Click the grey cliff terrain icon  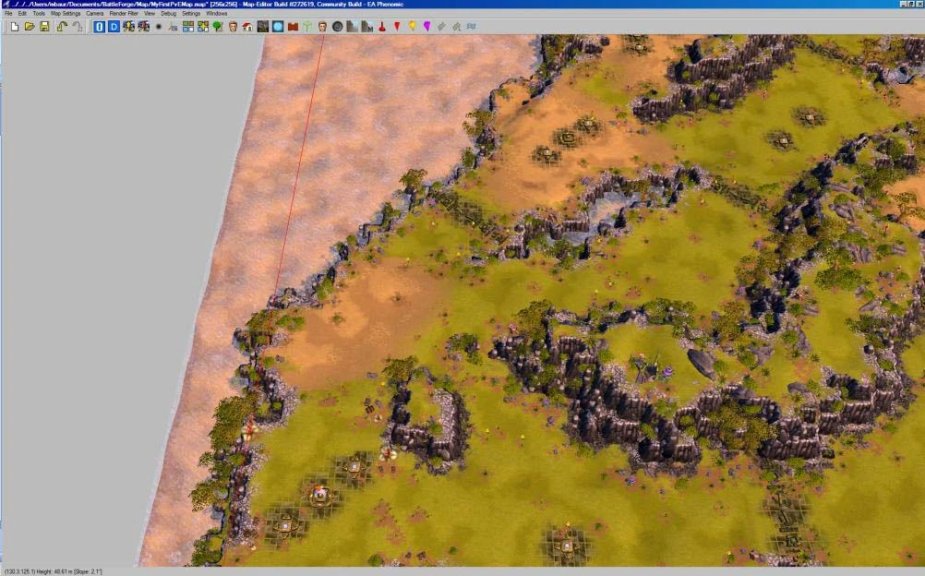click(x=353, y=27)
